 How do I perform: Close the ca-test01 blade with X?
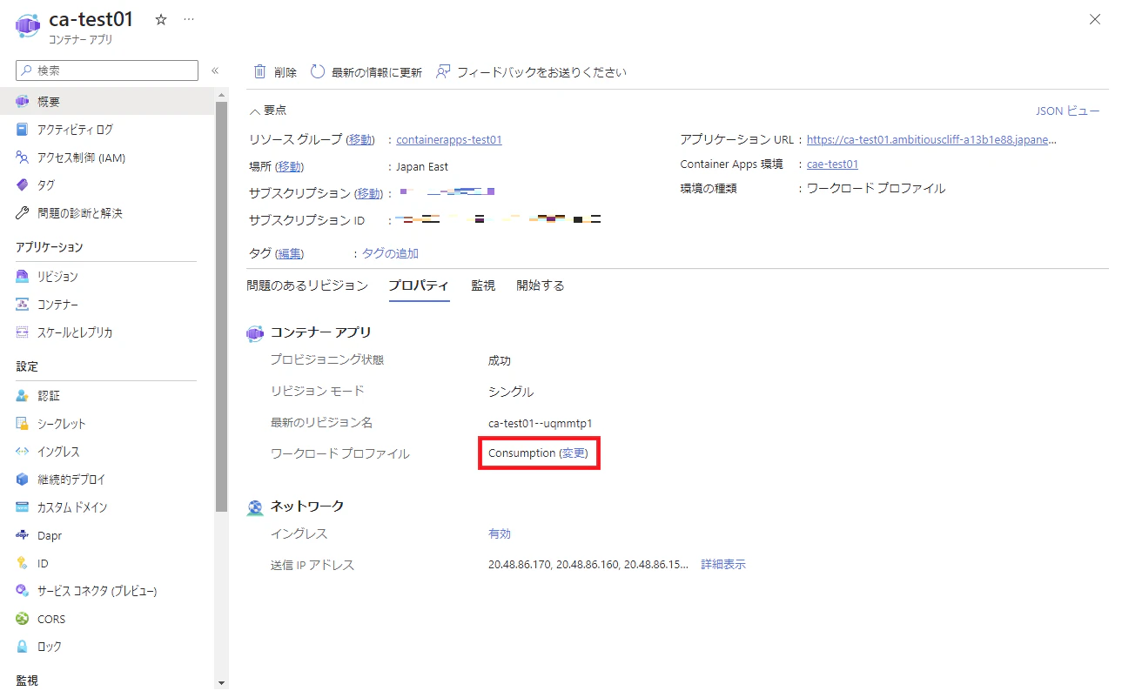point(1095,20)
